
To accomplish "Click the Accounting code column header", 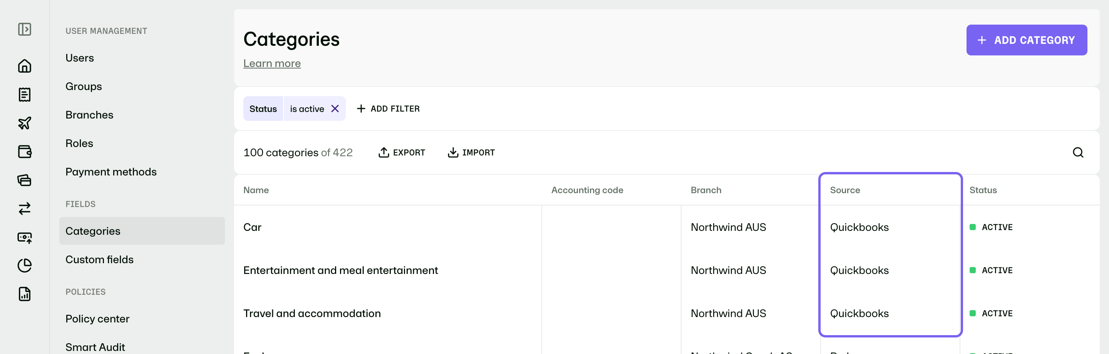I will 587,190.
